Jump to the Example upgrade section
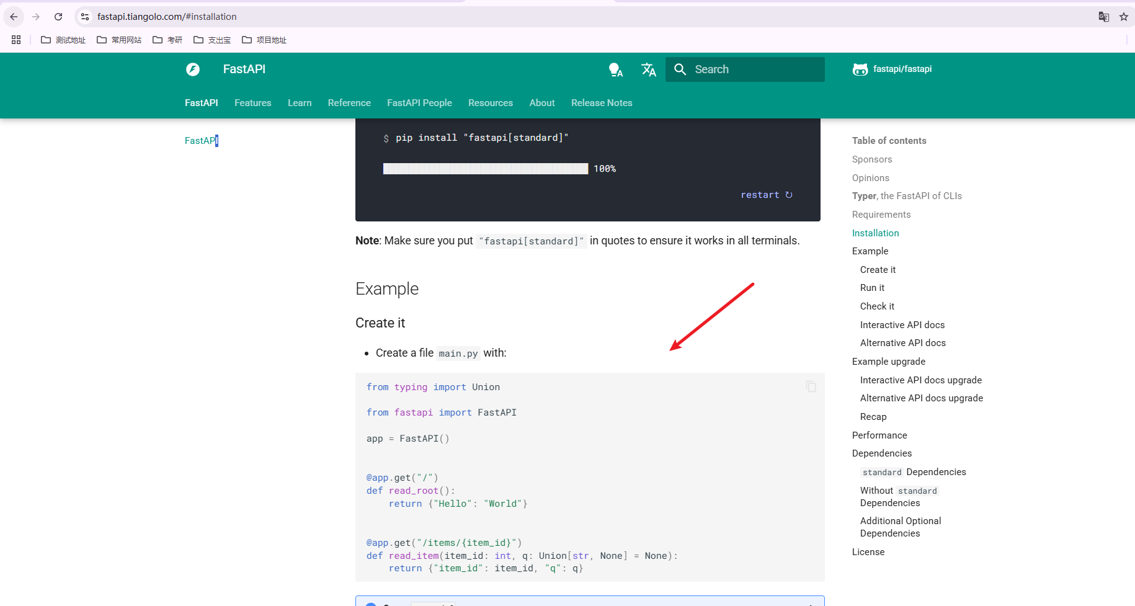Screen dimensions: 1135x606 pyautogui.click(x=889, y=362)
